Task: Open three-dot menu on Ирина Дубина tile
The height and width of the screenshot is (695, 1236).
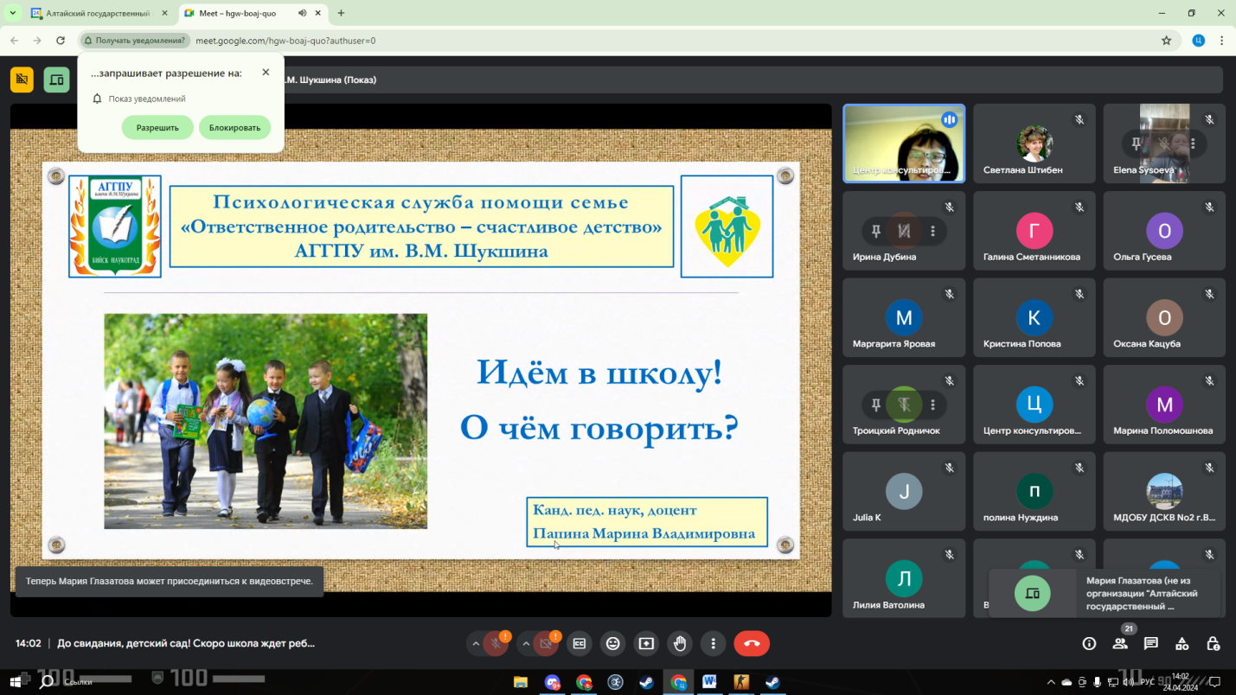Action: tap(932, 231)
